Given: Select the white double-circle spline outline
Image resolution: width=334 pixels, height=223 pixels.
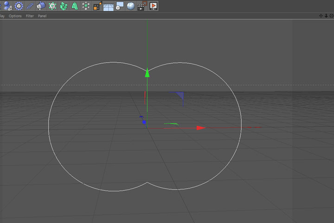Looking at the screenshot, I should [x=145, y=127].
